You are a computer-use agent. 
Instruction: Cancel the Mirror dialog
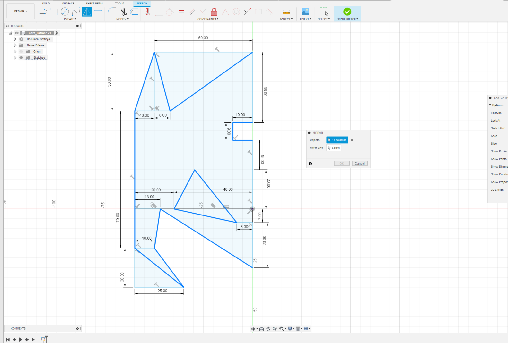(360, 164)
